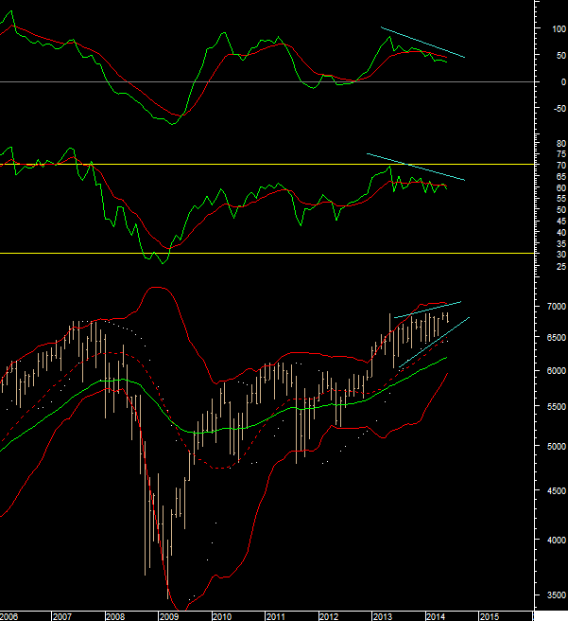Click the 5000 price level label

(557, 447)
